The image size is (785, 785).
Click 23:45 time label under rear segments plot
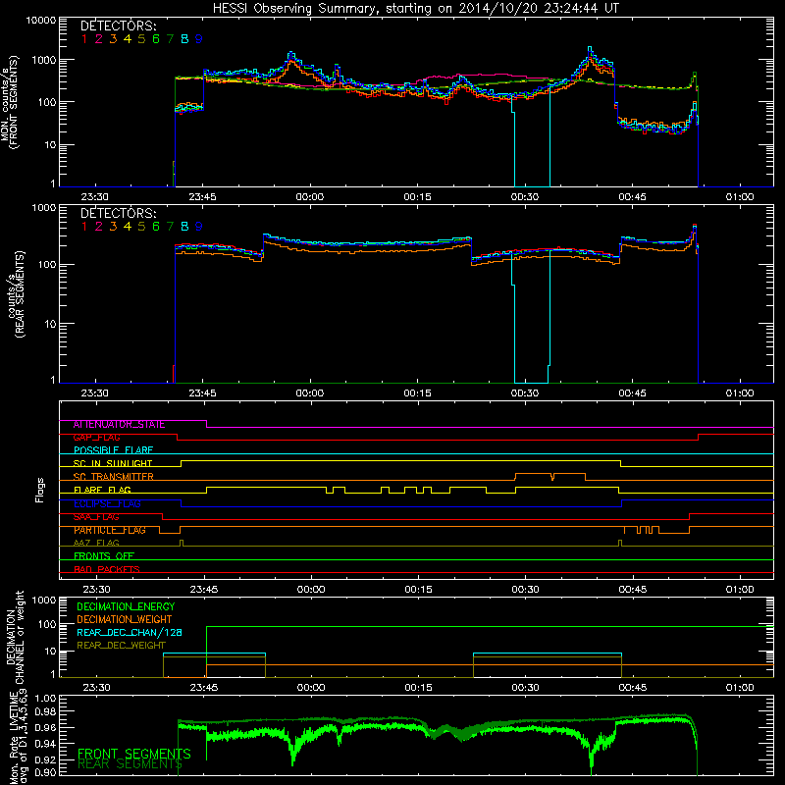(202, 393)
